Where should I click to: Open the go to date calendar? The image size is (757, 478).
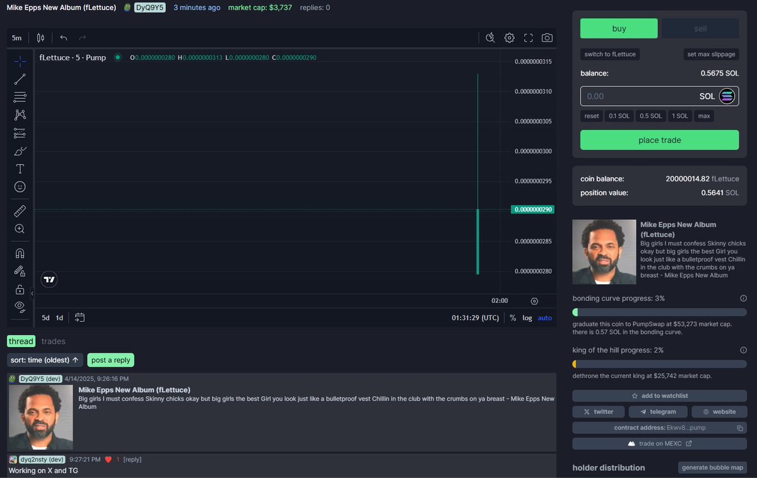[x=79, y=318]
